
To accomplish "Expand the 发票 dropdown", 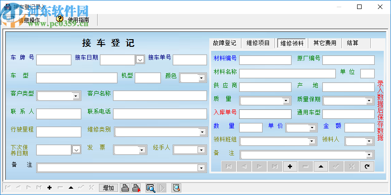I will coord(141,150).
